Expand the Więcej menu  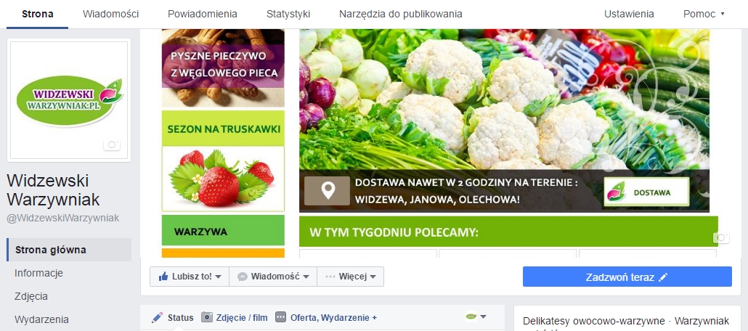coord(350,277)
